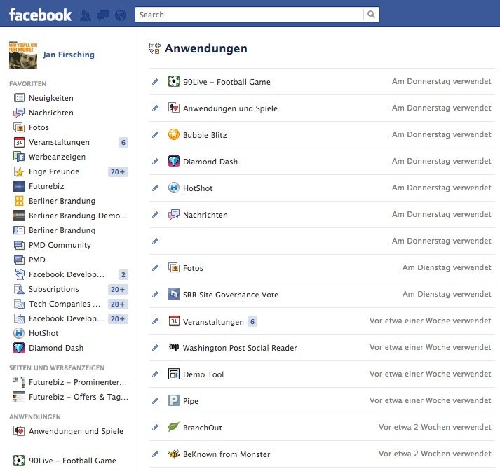This screenshot has width=500, height=471.
Task: Open 90Live – Football Game app link
Action: point(227,82)
